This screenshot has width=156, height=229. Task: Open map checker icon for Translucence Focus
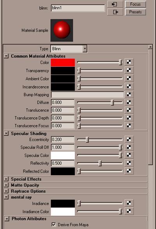tap(129, 125)
